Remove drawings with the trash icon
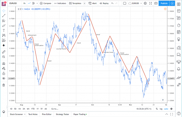Viewport: 182px width, 117px height. pos(4,85)
